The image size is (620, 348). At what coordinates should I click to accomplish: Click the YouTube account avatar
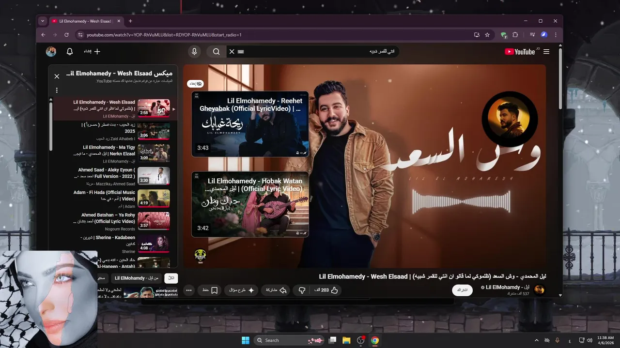coord(51,51)
